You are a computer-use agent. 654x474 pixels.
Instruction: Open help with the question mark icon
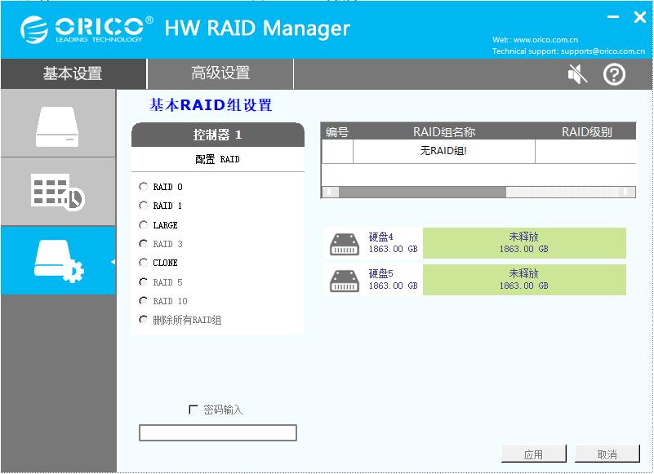[x=614, y=74]
